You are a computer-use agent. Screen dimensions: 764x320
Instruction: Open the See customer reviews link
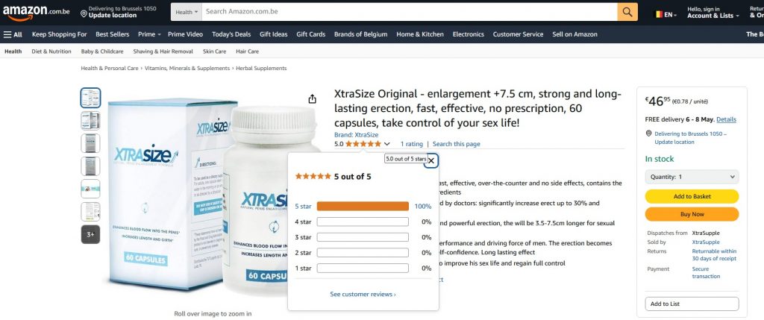click(x=363, y=294)
